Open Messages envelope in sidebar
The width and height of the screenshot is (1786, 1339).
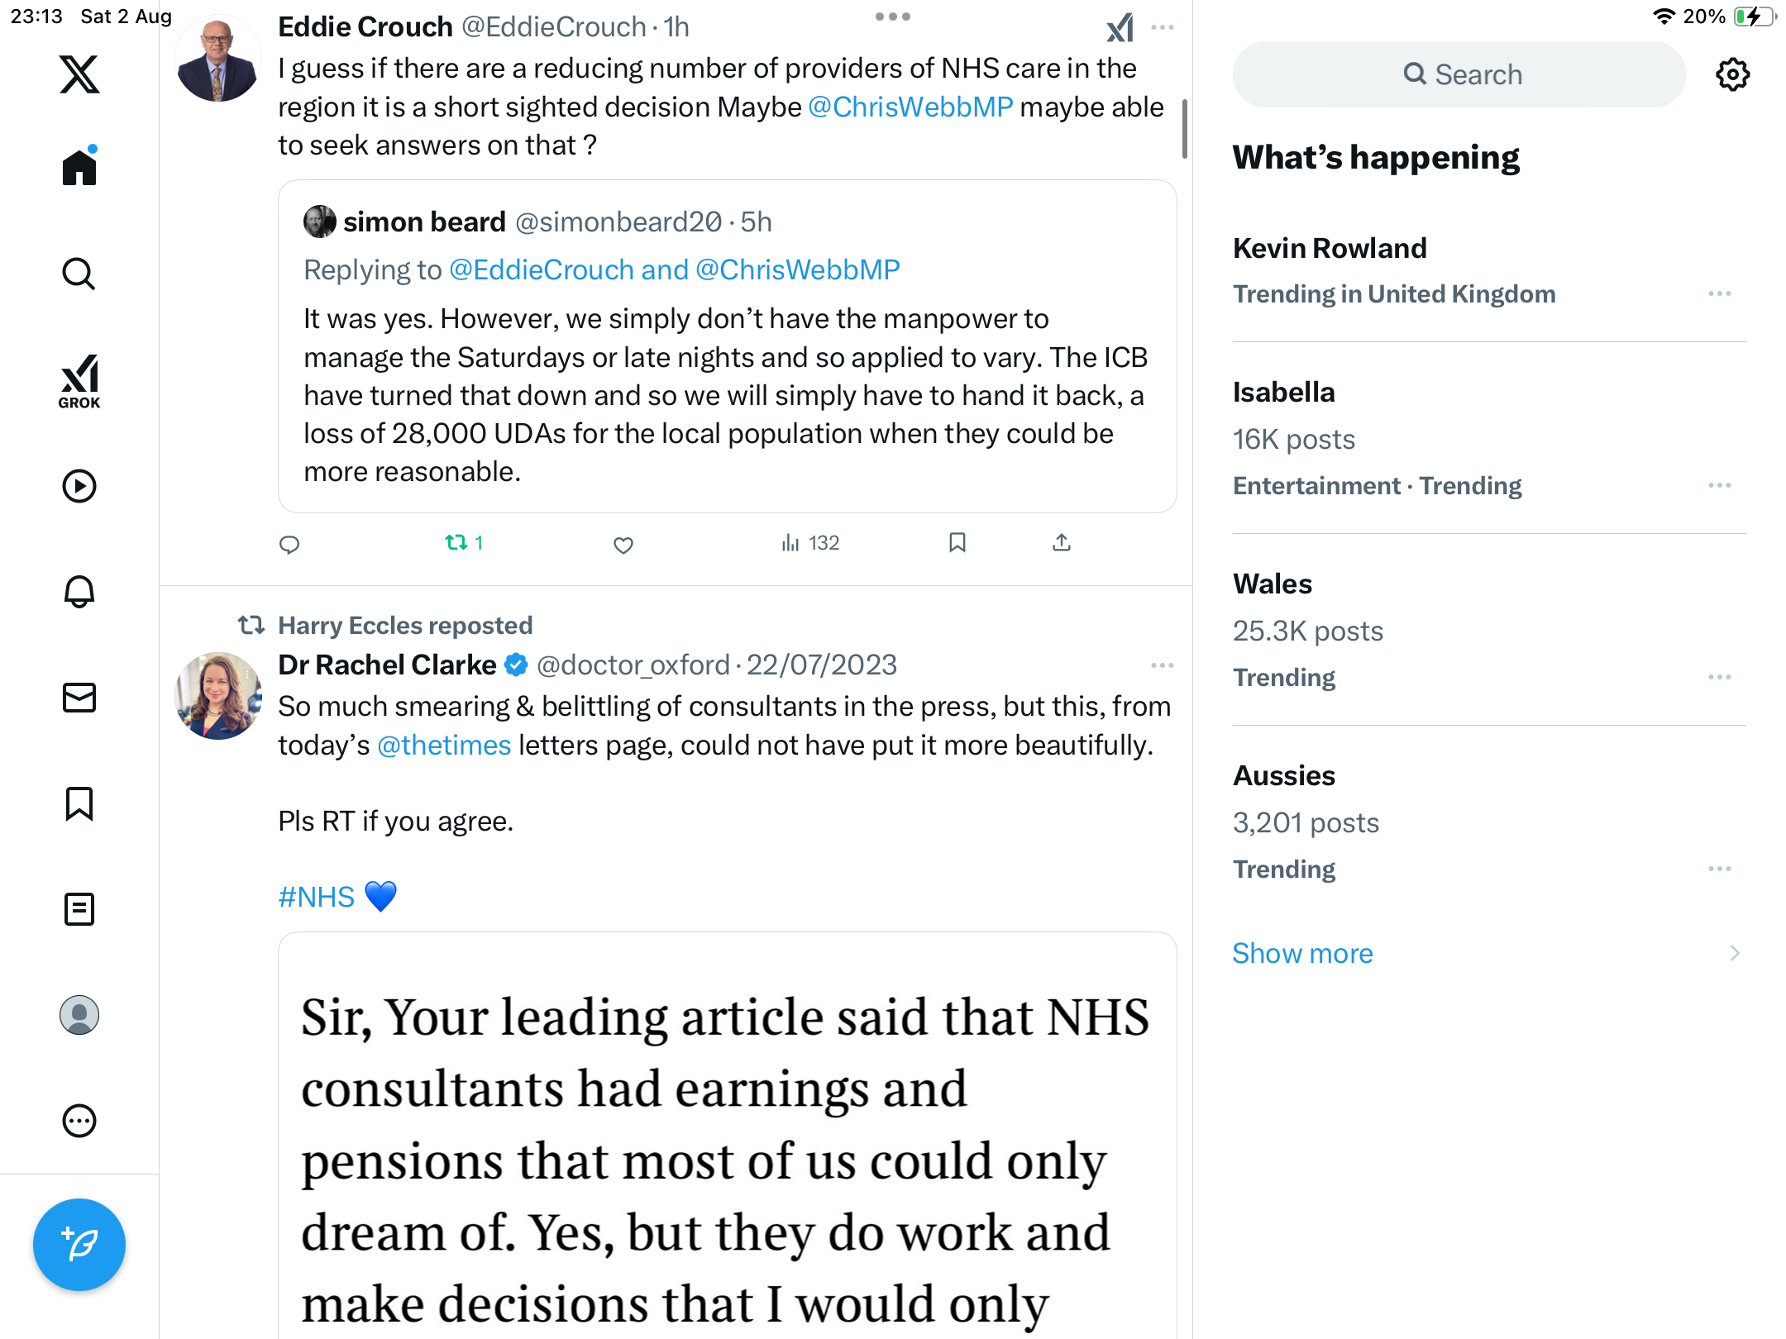pyautogui.click(x=79, y=698)
